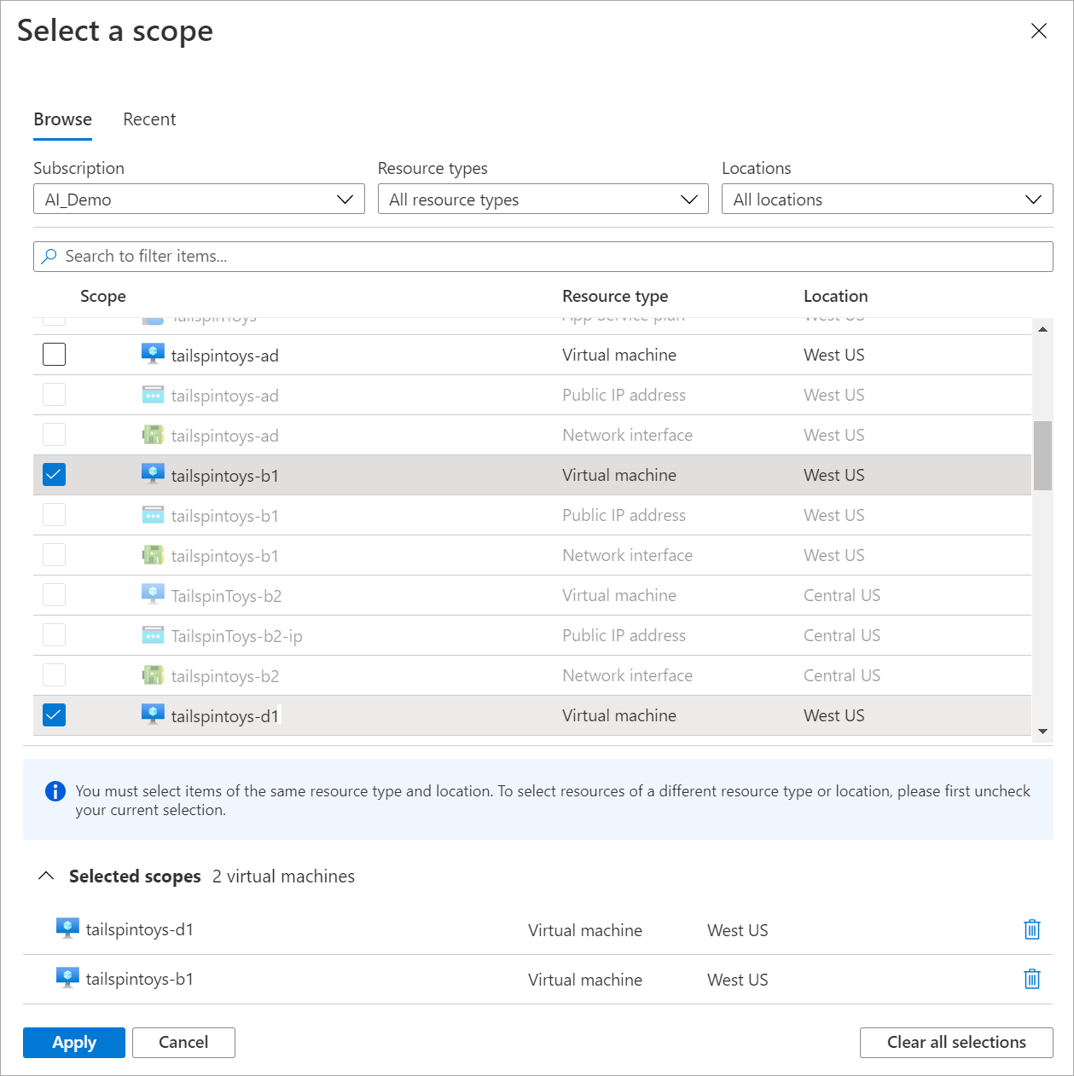The width and height of the screenshot is (1074, 1076).
Task: Open the Locations dropdown
Action: pyautogui.click(x=886, y=200)
